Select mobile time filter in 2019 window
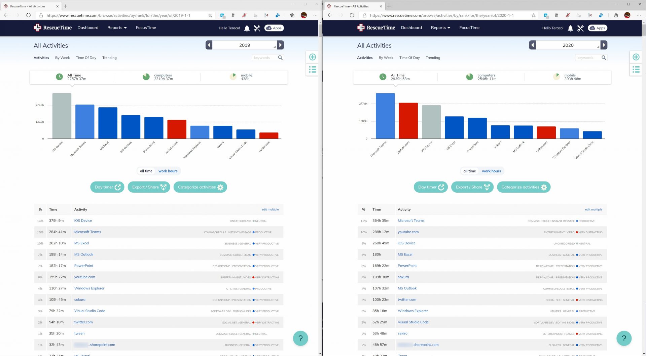Viewport: 646px width, 356px height. click(241, 77)
